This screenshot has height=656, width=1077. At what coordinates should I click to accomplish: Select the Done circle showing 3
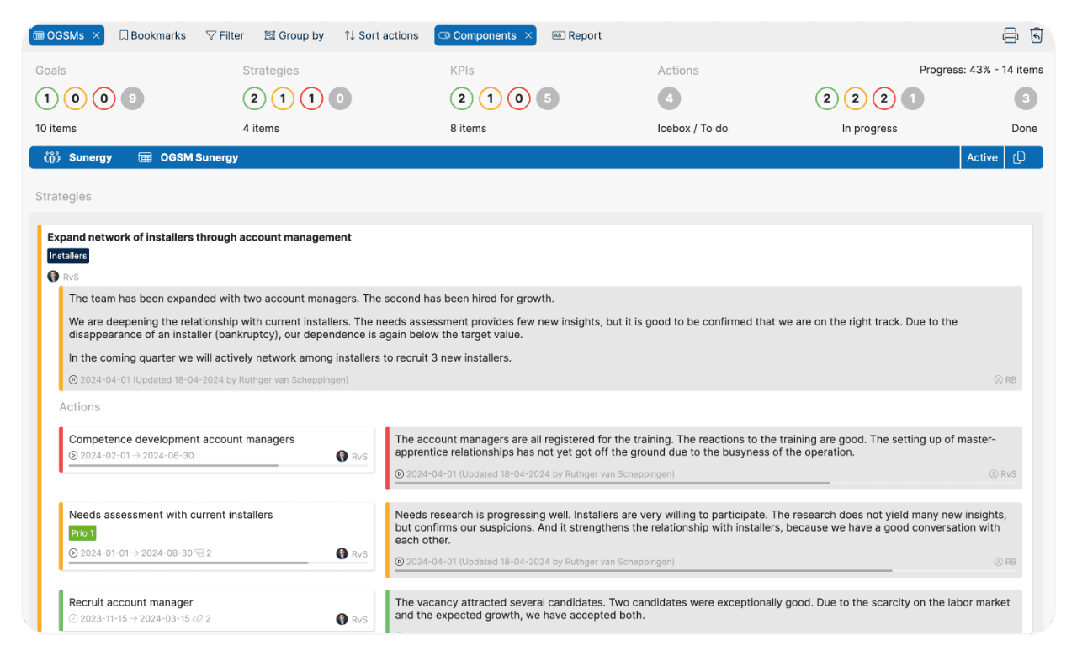click(x=1026, y=99)
